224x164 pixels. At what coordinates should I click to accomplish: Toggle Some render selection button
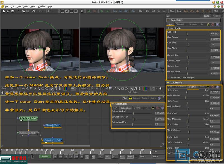click(130, 156)
